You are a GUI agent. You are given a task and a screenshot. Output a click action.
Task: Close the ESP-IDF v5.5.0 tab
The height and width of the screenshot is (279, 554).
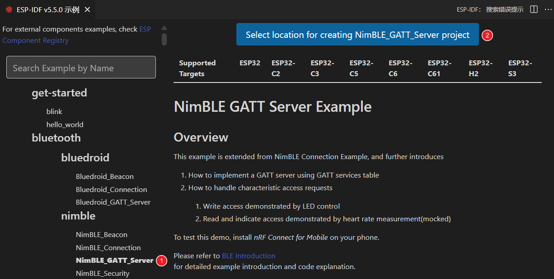[87, 9]
